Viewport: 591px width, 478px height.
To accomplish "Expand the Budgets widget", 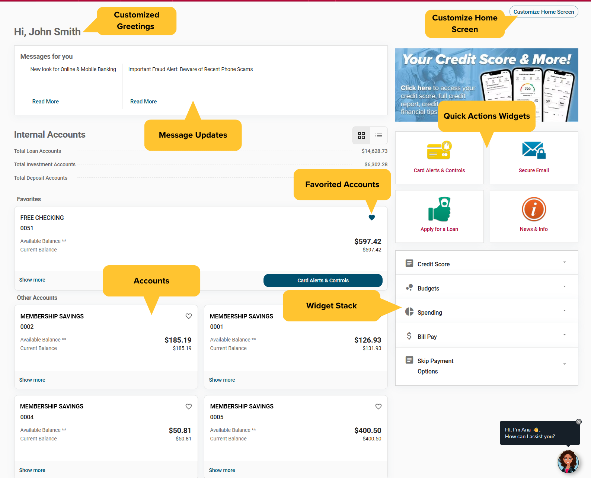I will point(486,288).
